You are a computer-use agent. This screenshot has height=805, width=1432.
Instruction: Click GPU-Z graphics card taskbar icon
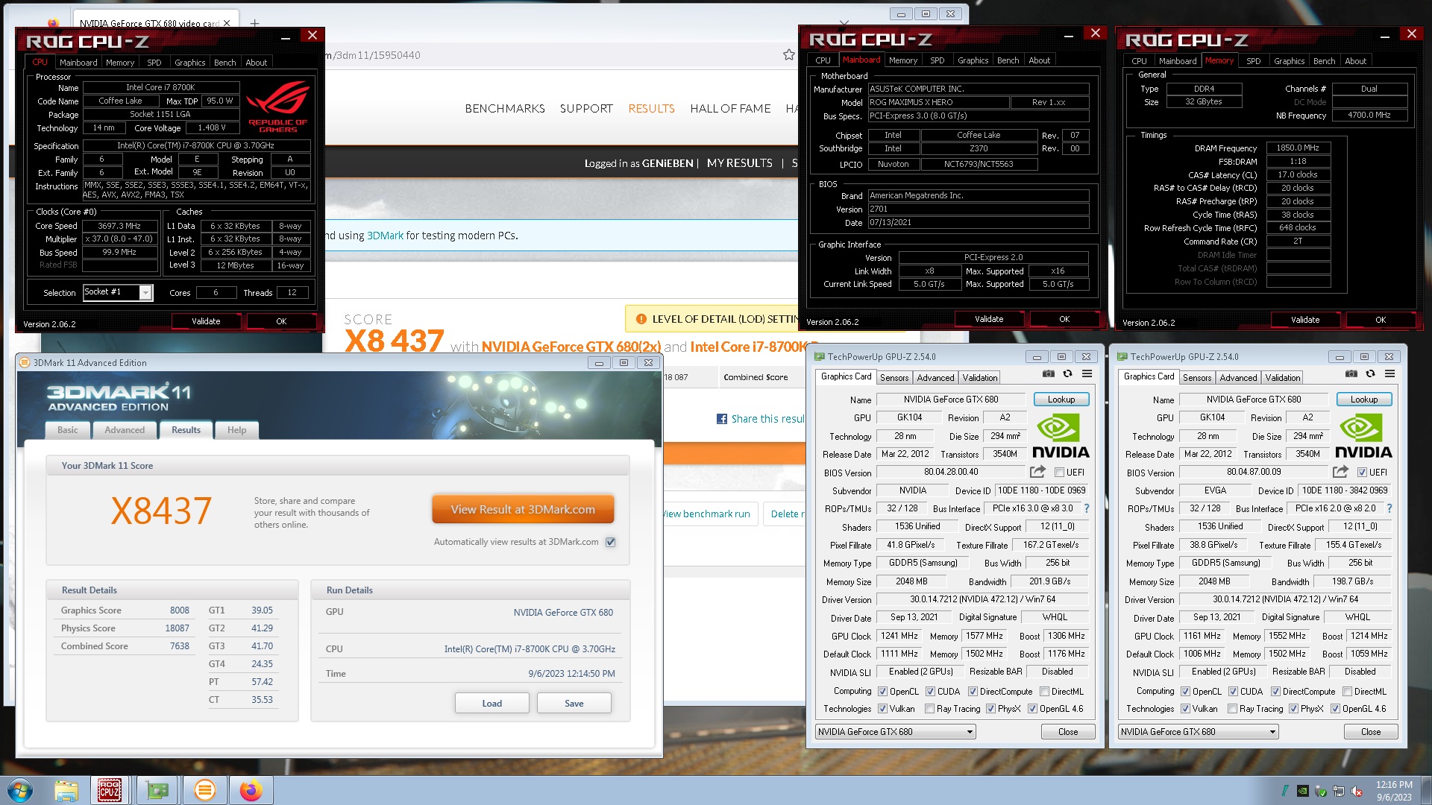157,790
